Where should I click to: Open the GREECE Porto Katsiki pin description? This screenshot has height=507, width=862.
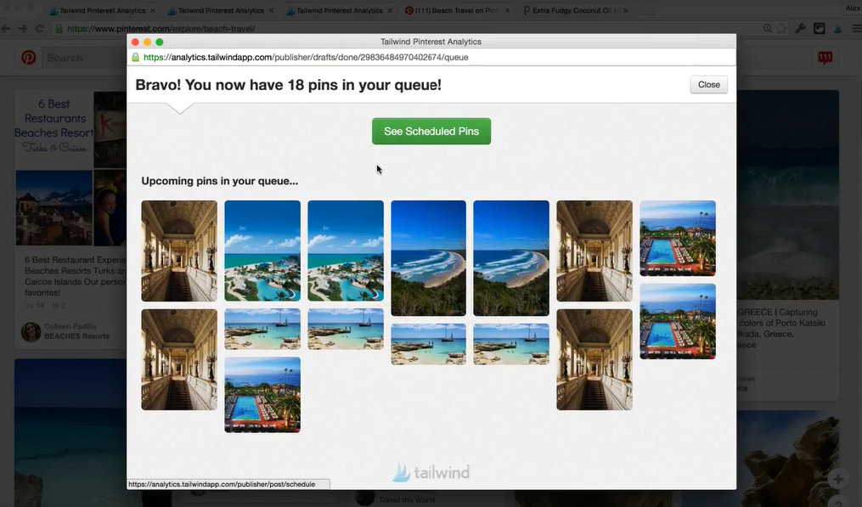(781, 329)
